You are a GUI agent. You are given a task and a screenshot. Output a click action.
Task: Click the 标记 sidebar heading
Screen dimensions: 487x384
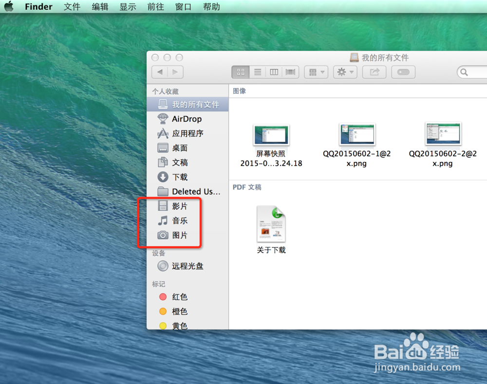pos(158,284)
